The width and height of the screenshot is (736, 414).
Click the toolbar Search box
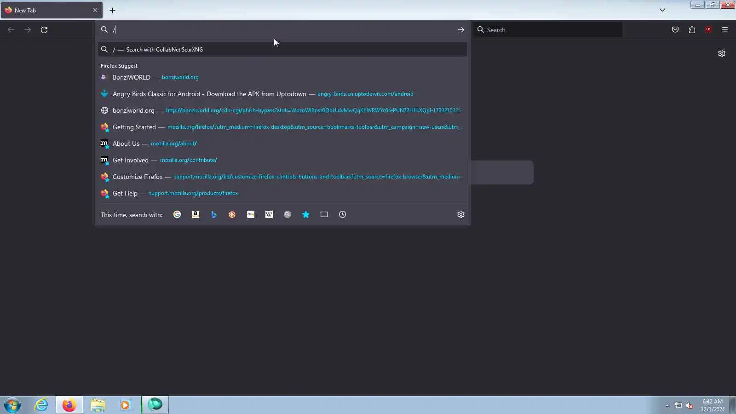click(548, 30)
